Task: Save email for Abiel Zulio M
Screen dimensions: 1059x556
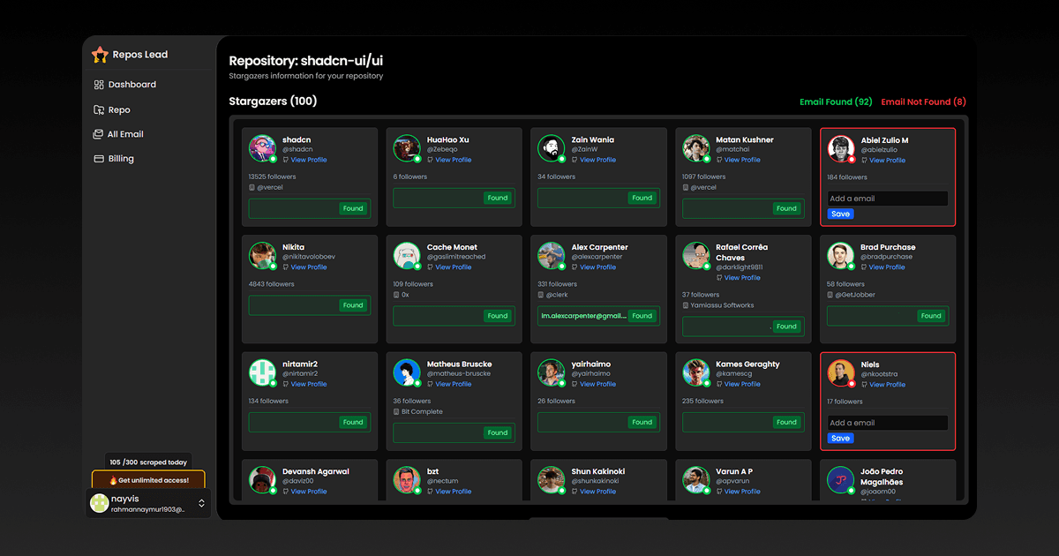Action: click(x=840, y=214)
